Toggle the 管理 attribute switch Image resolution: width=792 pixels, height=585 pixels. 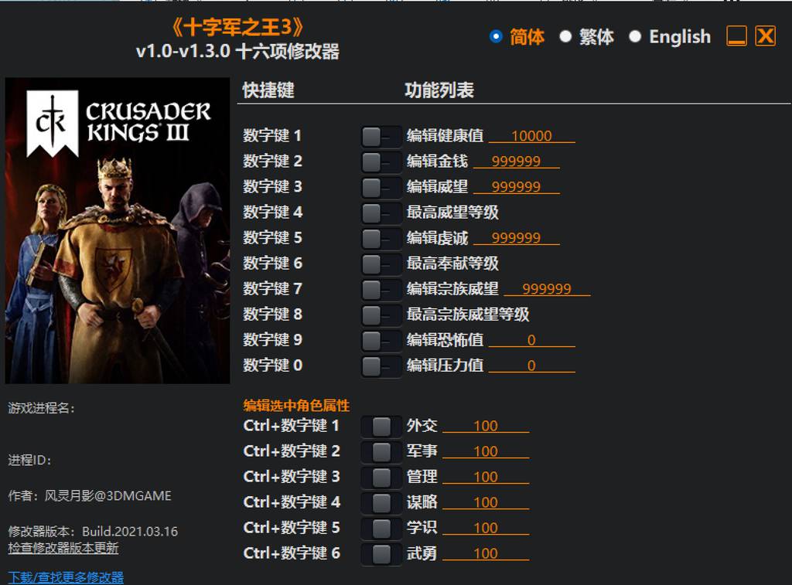point(381,478)
